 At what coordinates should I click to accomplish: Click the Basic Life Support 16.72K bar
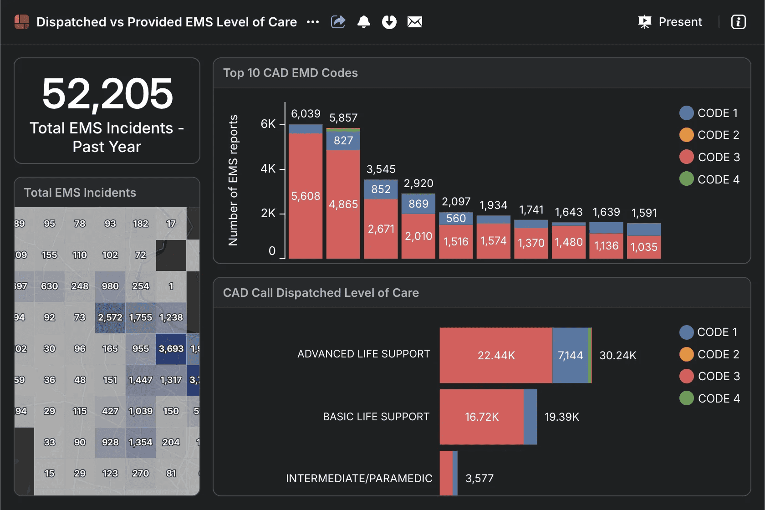(x=481, y=417)
